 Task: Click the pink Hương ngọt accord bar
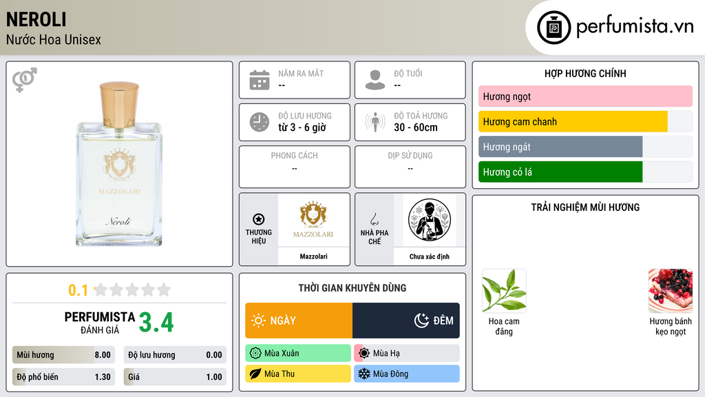(x=585, y=96)
